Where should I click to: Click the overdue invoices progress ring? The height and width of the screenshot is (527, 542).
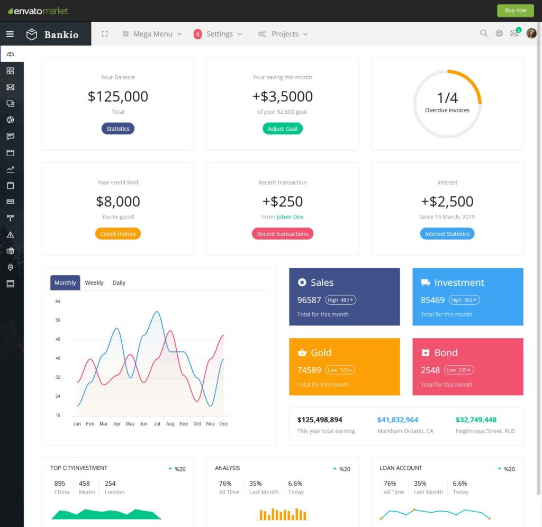(447, 104)
